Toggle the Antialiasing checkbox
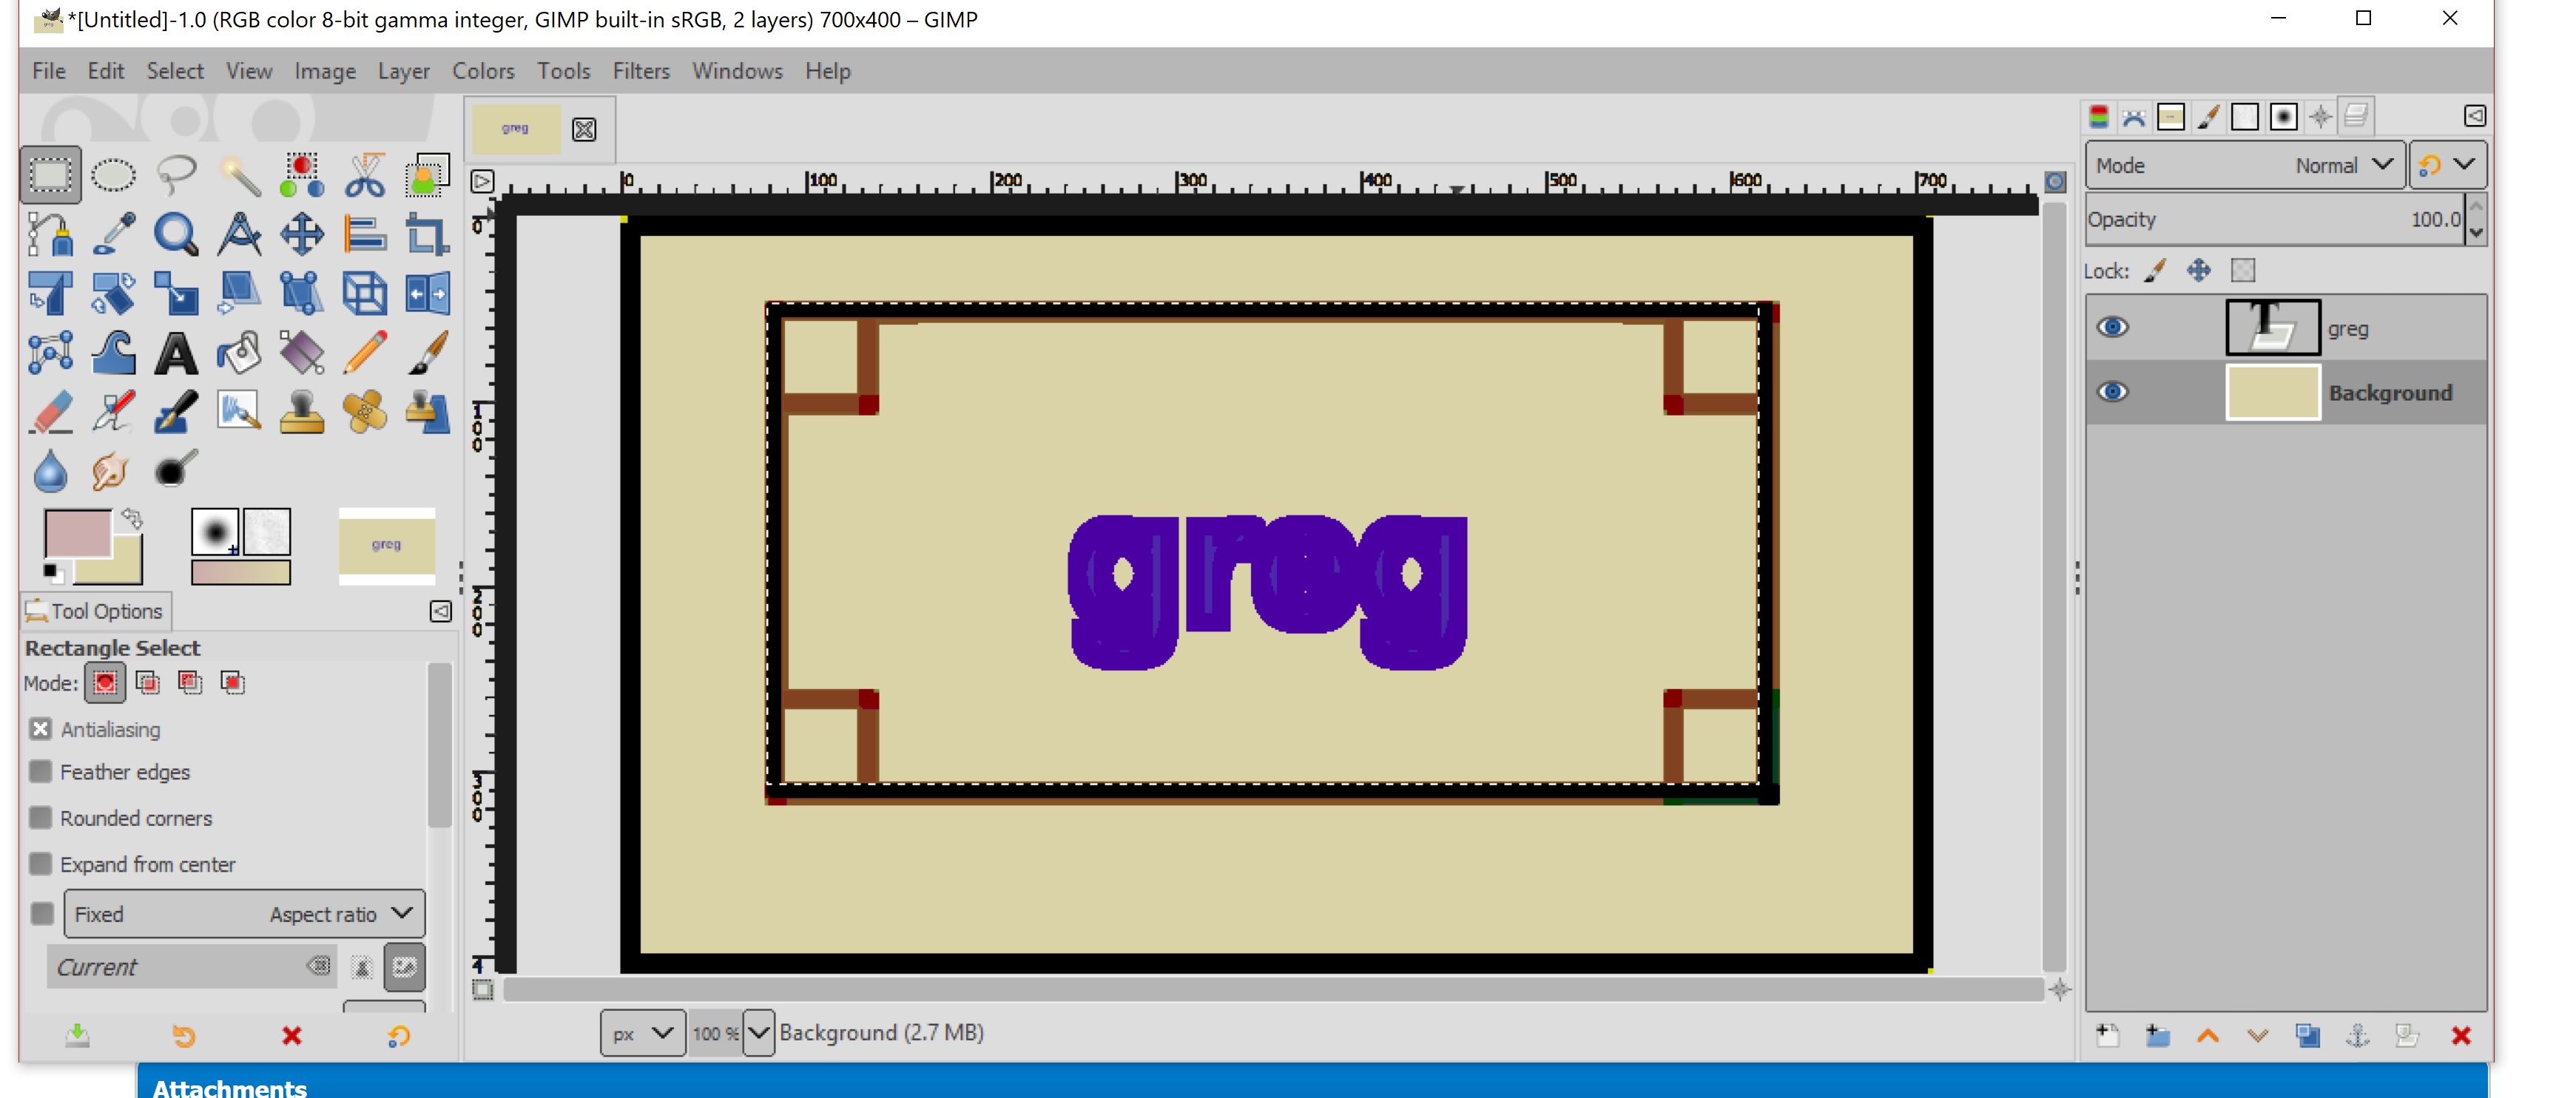 [41, 728]
